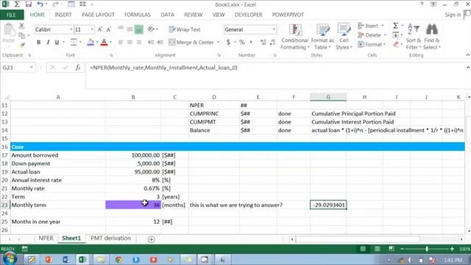Select cell G23 showing -29.0293401
The width and height of the screenshot is (471, 265).
(x=328, y=205)
